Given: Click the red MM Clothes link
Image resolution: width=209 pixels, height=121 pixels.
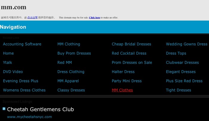Looking at the screenshot, I should click(122, 90).
